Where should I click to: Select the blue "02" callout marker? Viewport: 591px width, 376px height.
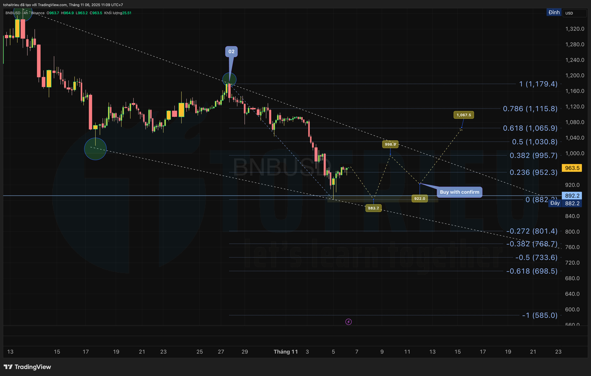click(x=231, y=51)
